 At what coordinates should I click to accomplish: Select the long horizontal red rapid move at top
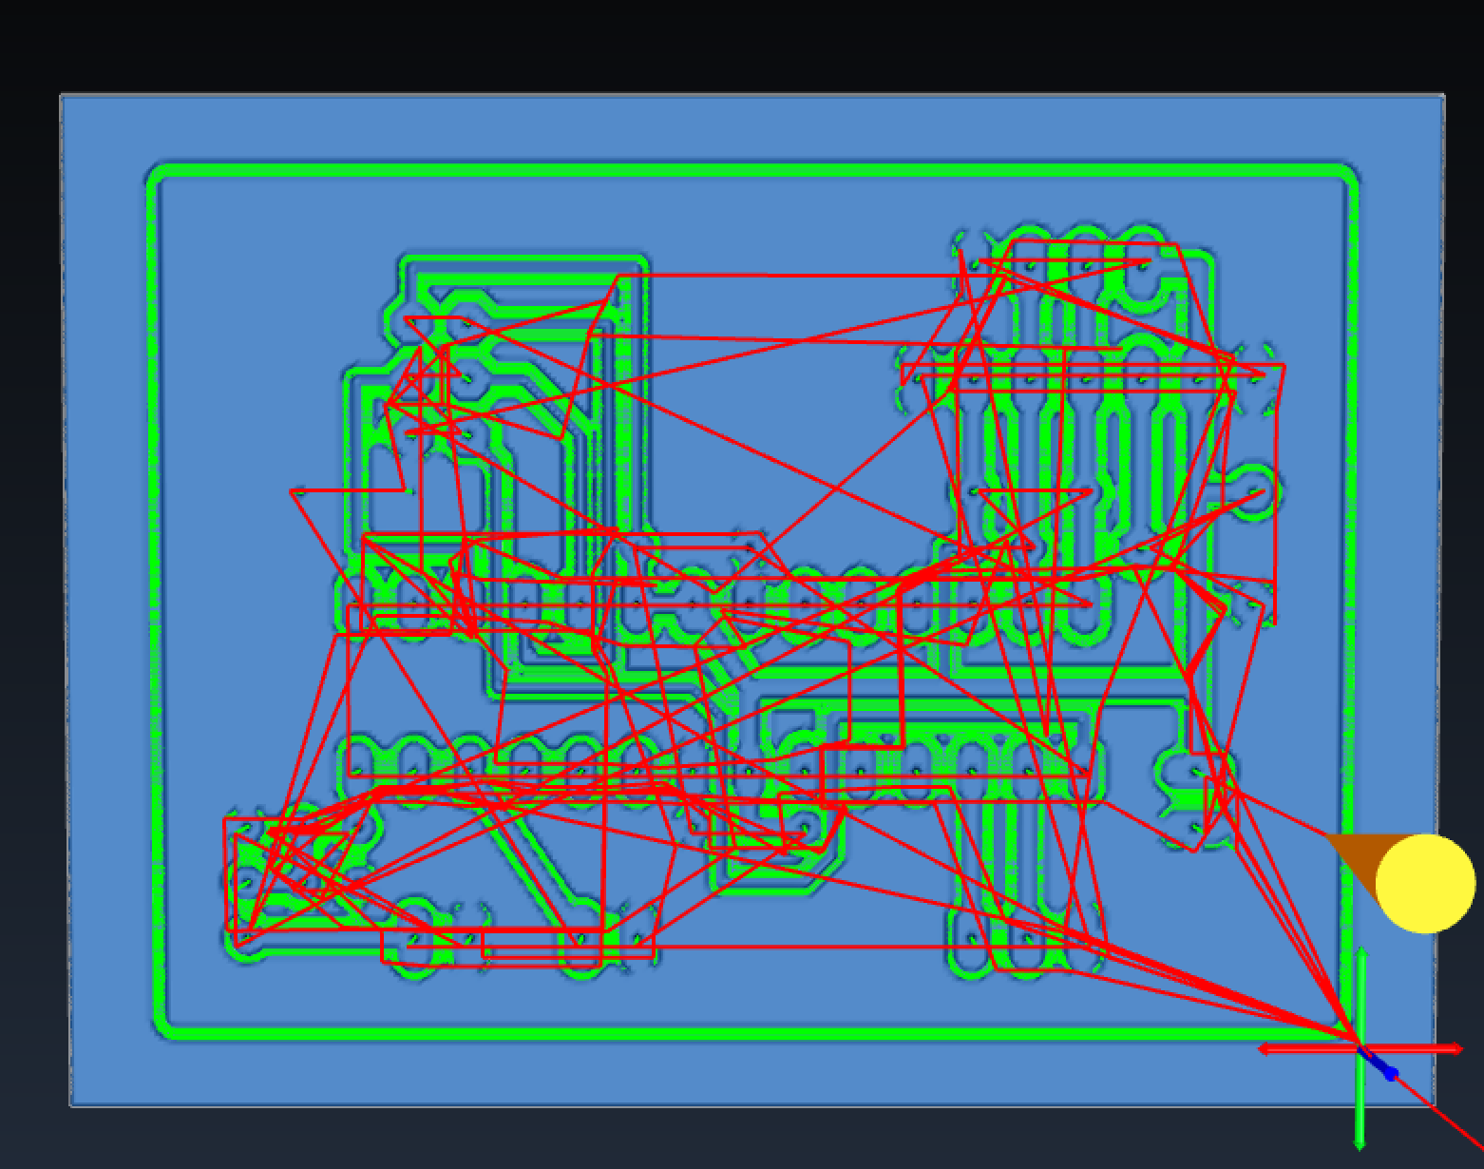(x=789, y=276)
